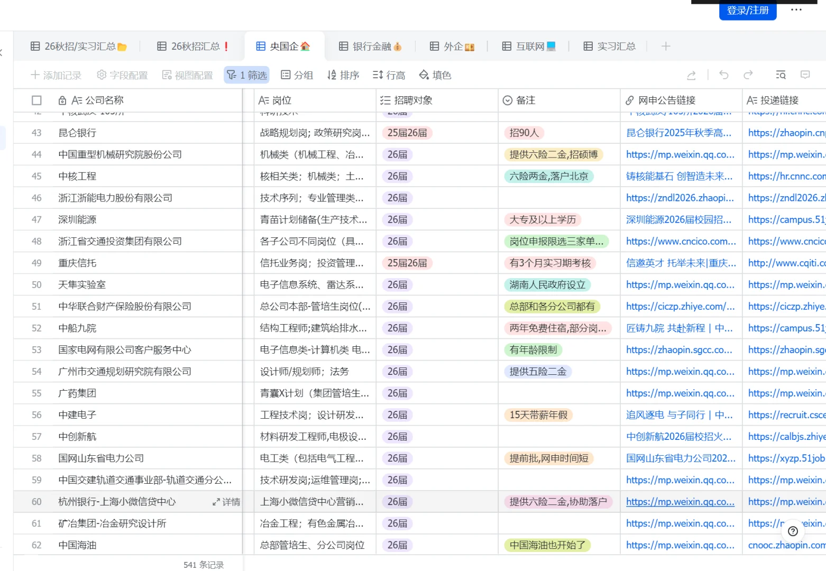Open 视图配置 view settings
The width and height of the screenshot is (826, 571).
click(187, 75)
